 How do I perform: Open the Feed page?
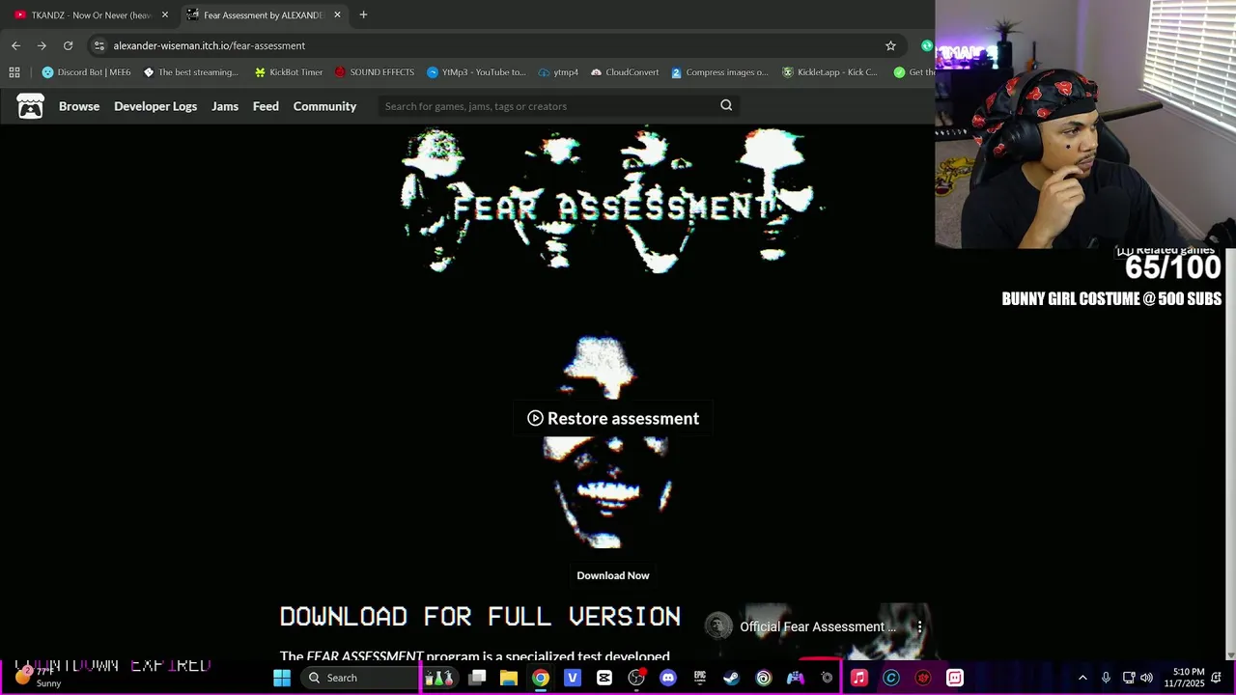(266, 106)
